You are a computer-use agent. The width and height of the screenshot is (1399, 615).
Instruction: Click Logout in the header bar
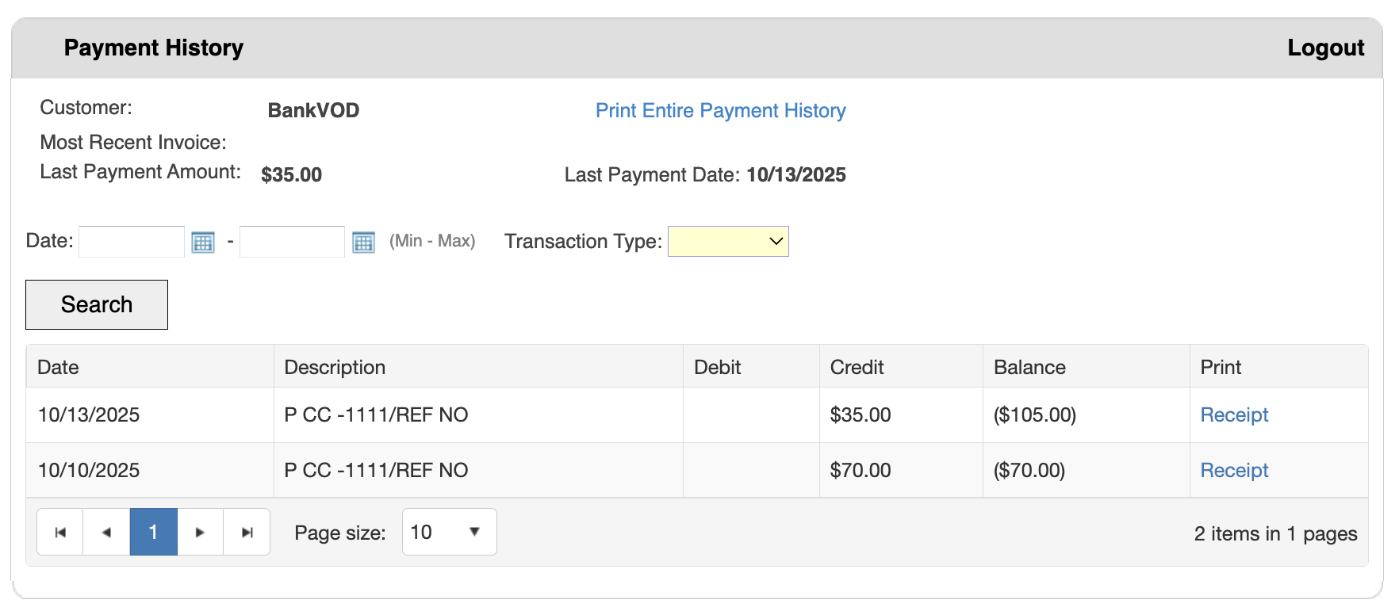coord(1326,48)
